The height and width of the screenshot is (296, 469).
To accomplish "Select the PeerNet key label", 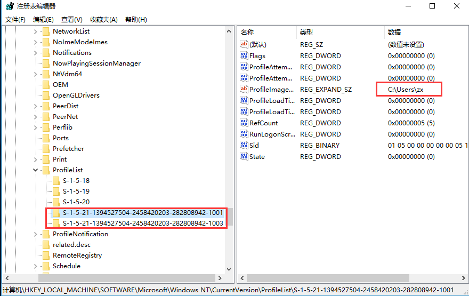I will pos(65,117).
